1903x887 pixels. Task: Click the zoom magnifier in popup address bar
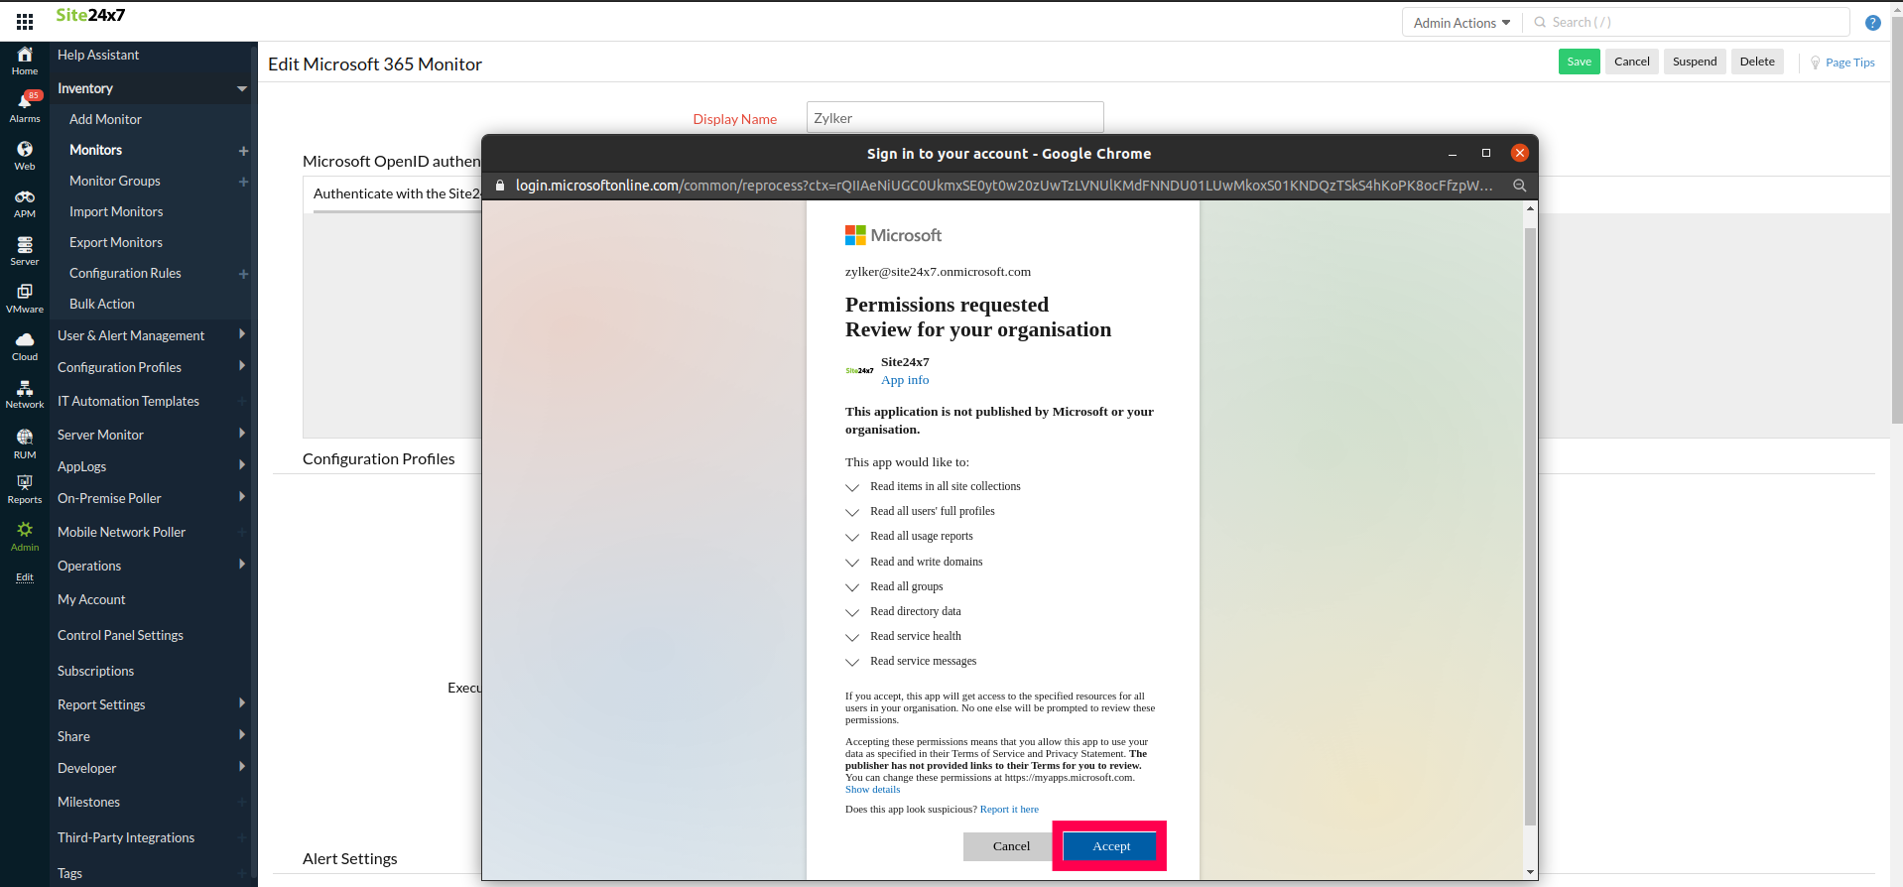[1519, 186]
